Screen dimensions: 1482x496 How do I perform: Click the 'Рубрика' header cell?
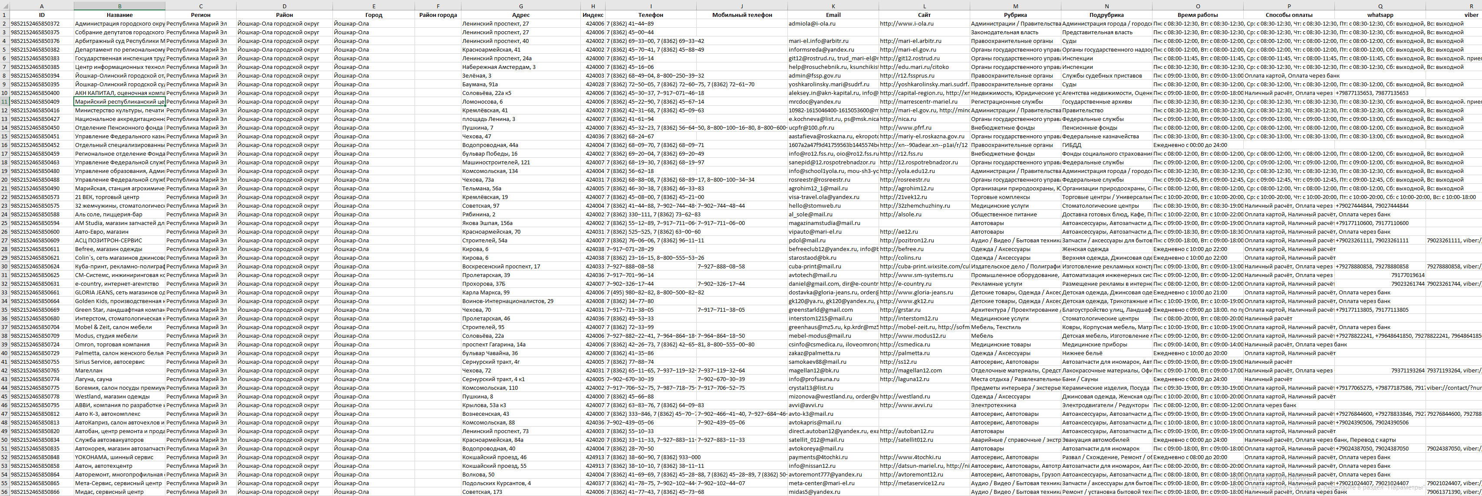[1015, 15]
